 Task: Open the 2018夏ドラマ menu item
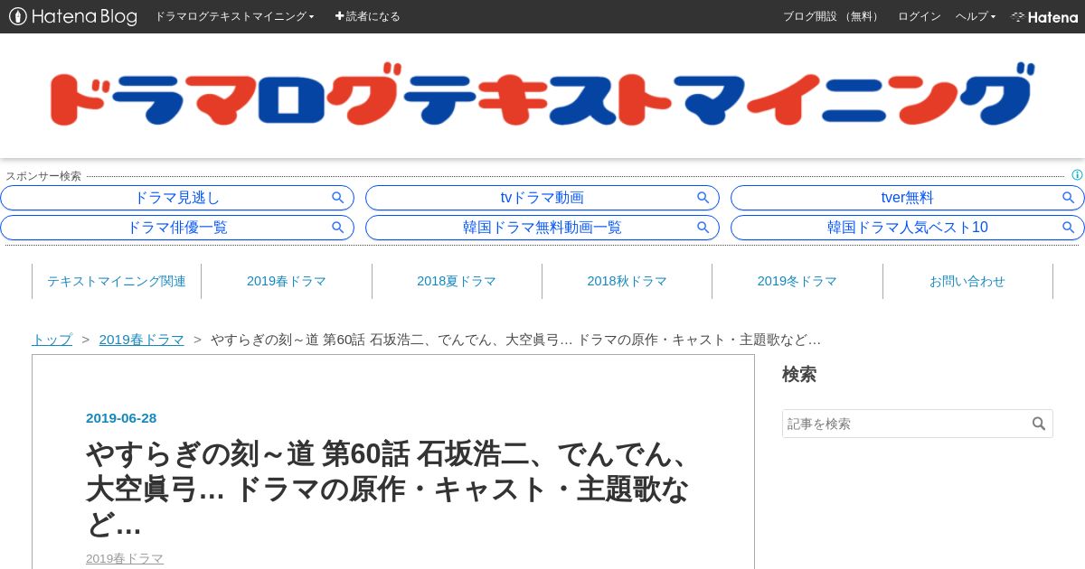[x=457, y=281]
